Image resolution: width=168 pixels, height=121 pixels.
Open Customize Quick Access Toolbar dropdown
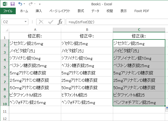click(40, 4)
